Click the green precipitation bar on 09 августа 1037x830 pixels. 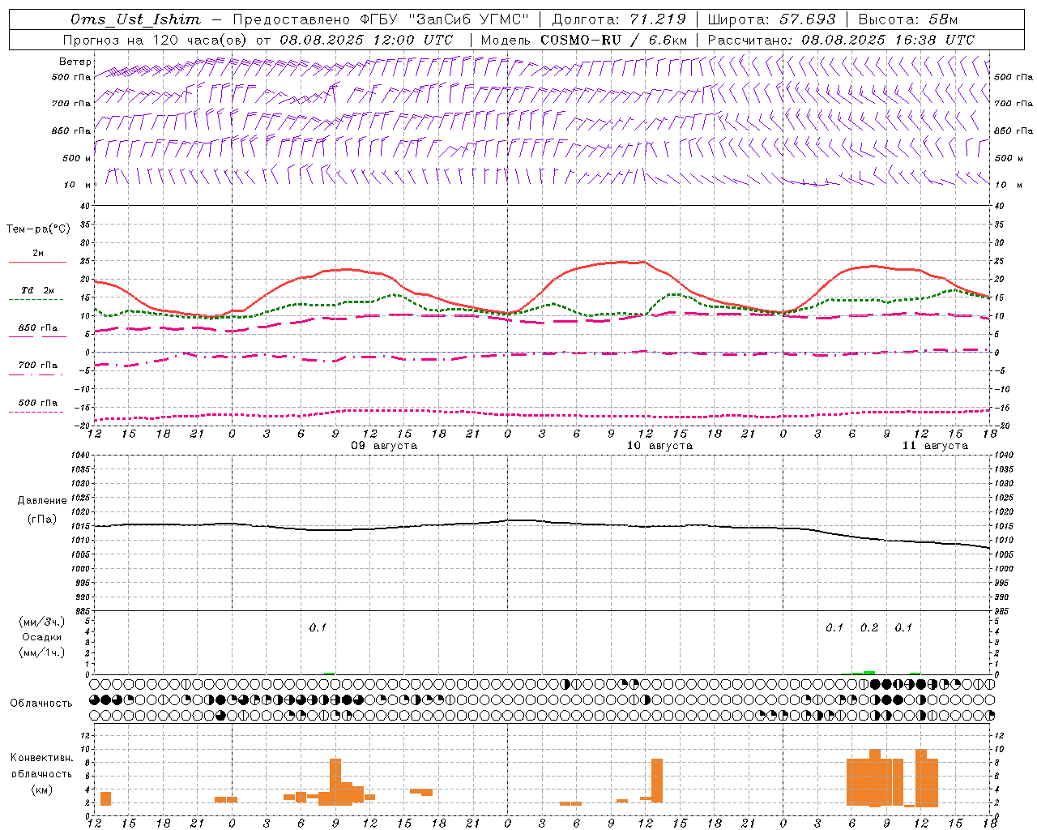(x=329, y=674)
